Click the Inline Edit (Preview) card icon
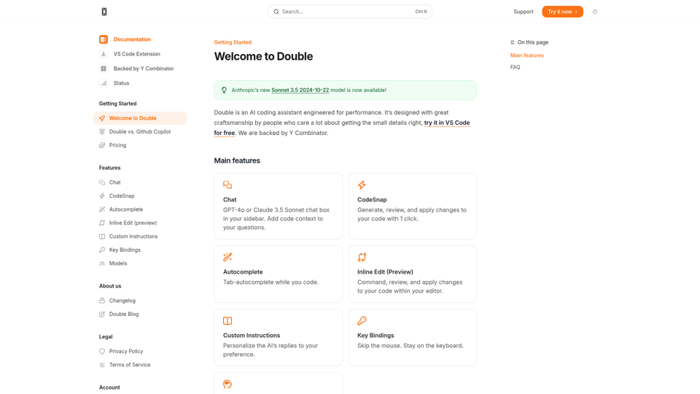The height and width of the screenshot is (394, 700). coord(362,258)
